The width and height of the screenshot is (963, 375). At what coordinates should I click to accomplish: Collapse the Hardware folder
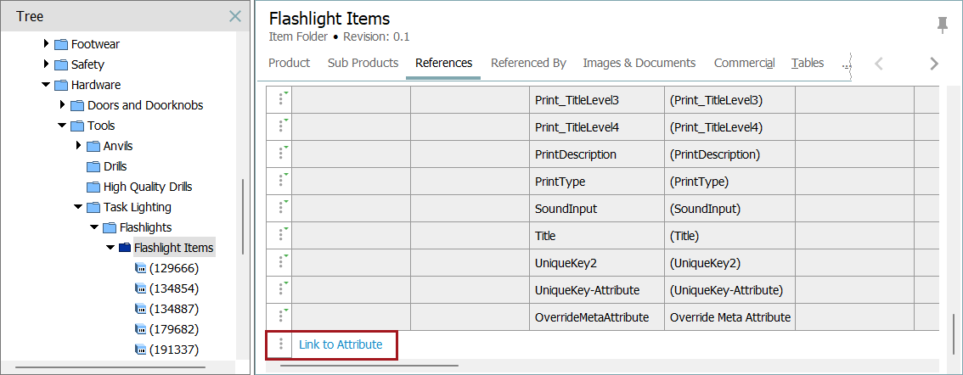[x=46, y=85]
